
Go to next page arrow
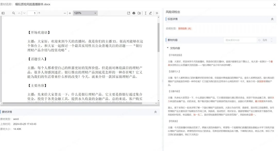pos(24,13)
